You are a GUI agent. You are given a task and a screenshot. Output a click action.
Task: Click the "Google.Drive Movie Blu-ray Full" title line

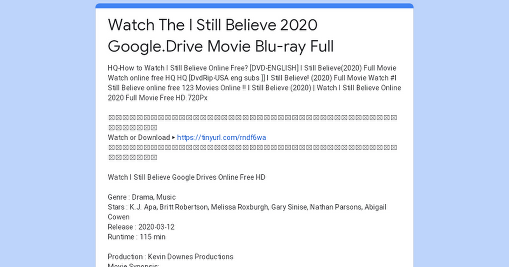221,46
